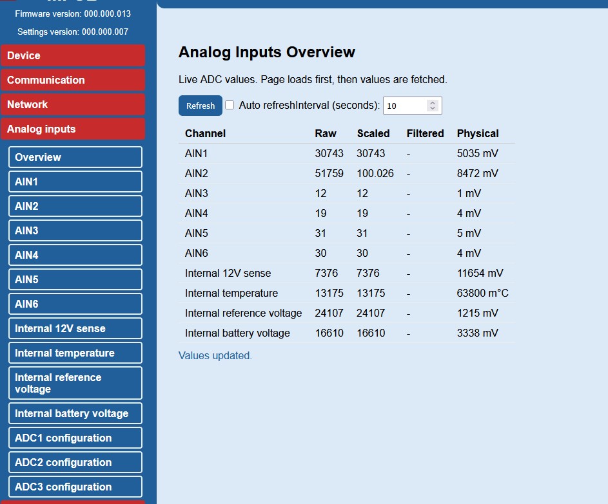Expand the Communication menu section
Viewport: 608px width, 504px height.
coord(73,80)
